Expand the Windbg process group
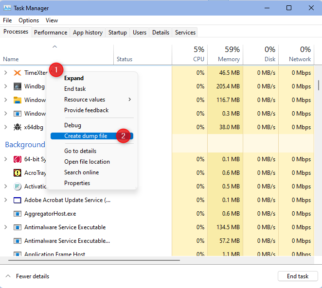The height and width of the screenshot is (288, 322). 6,86
